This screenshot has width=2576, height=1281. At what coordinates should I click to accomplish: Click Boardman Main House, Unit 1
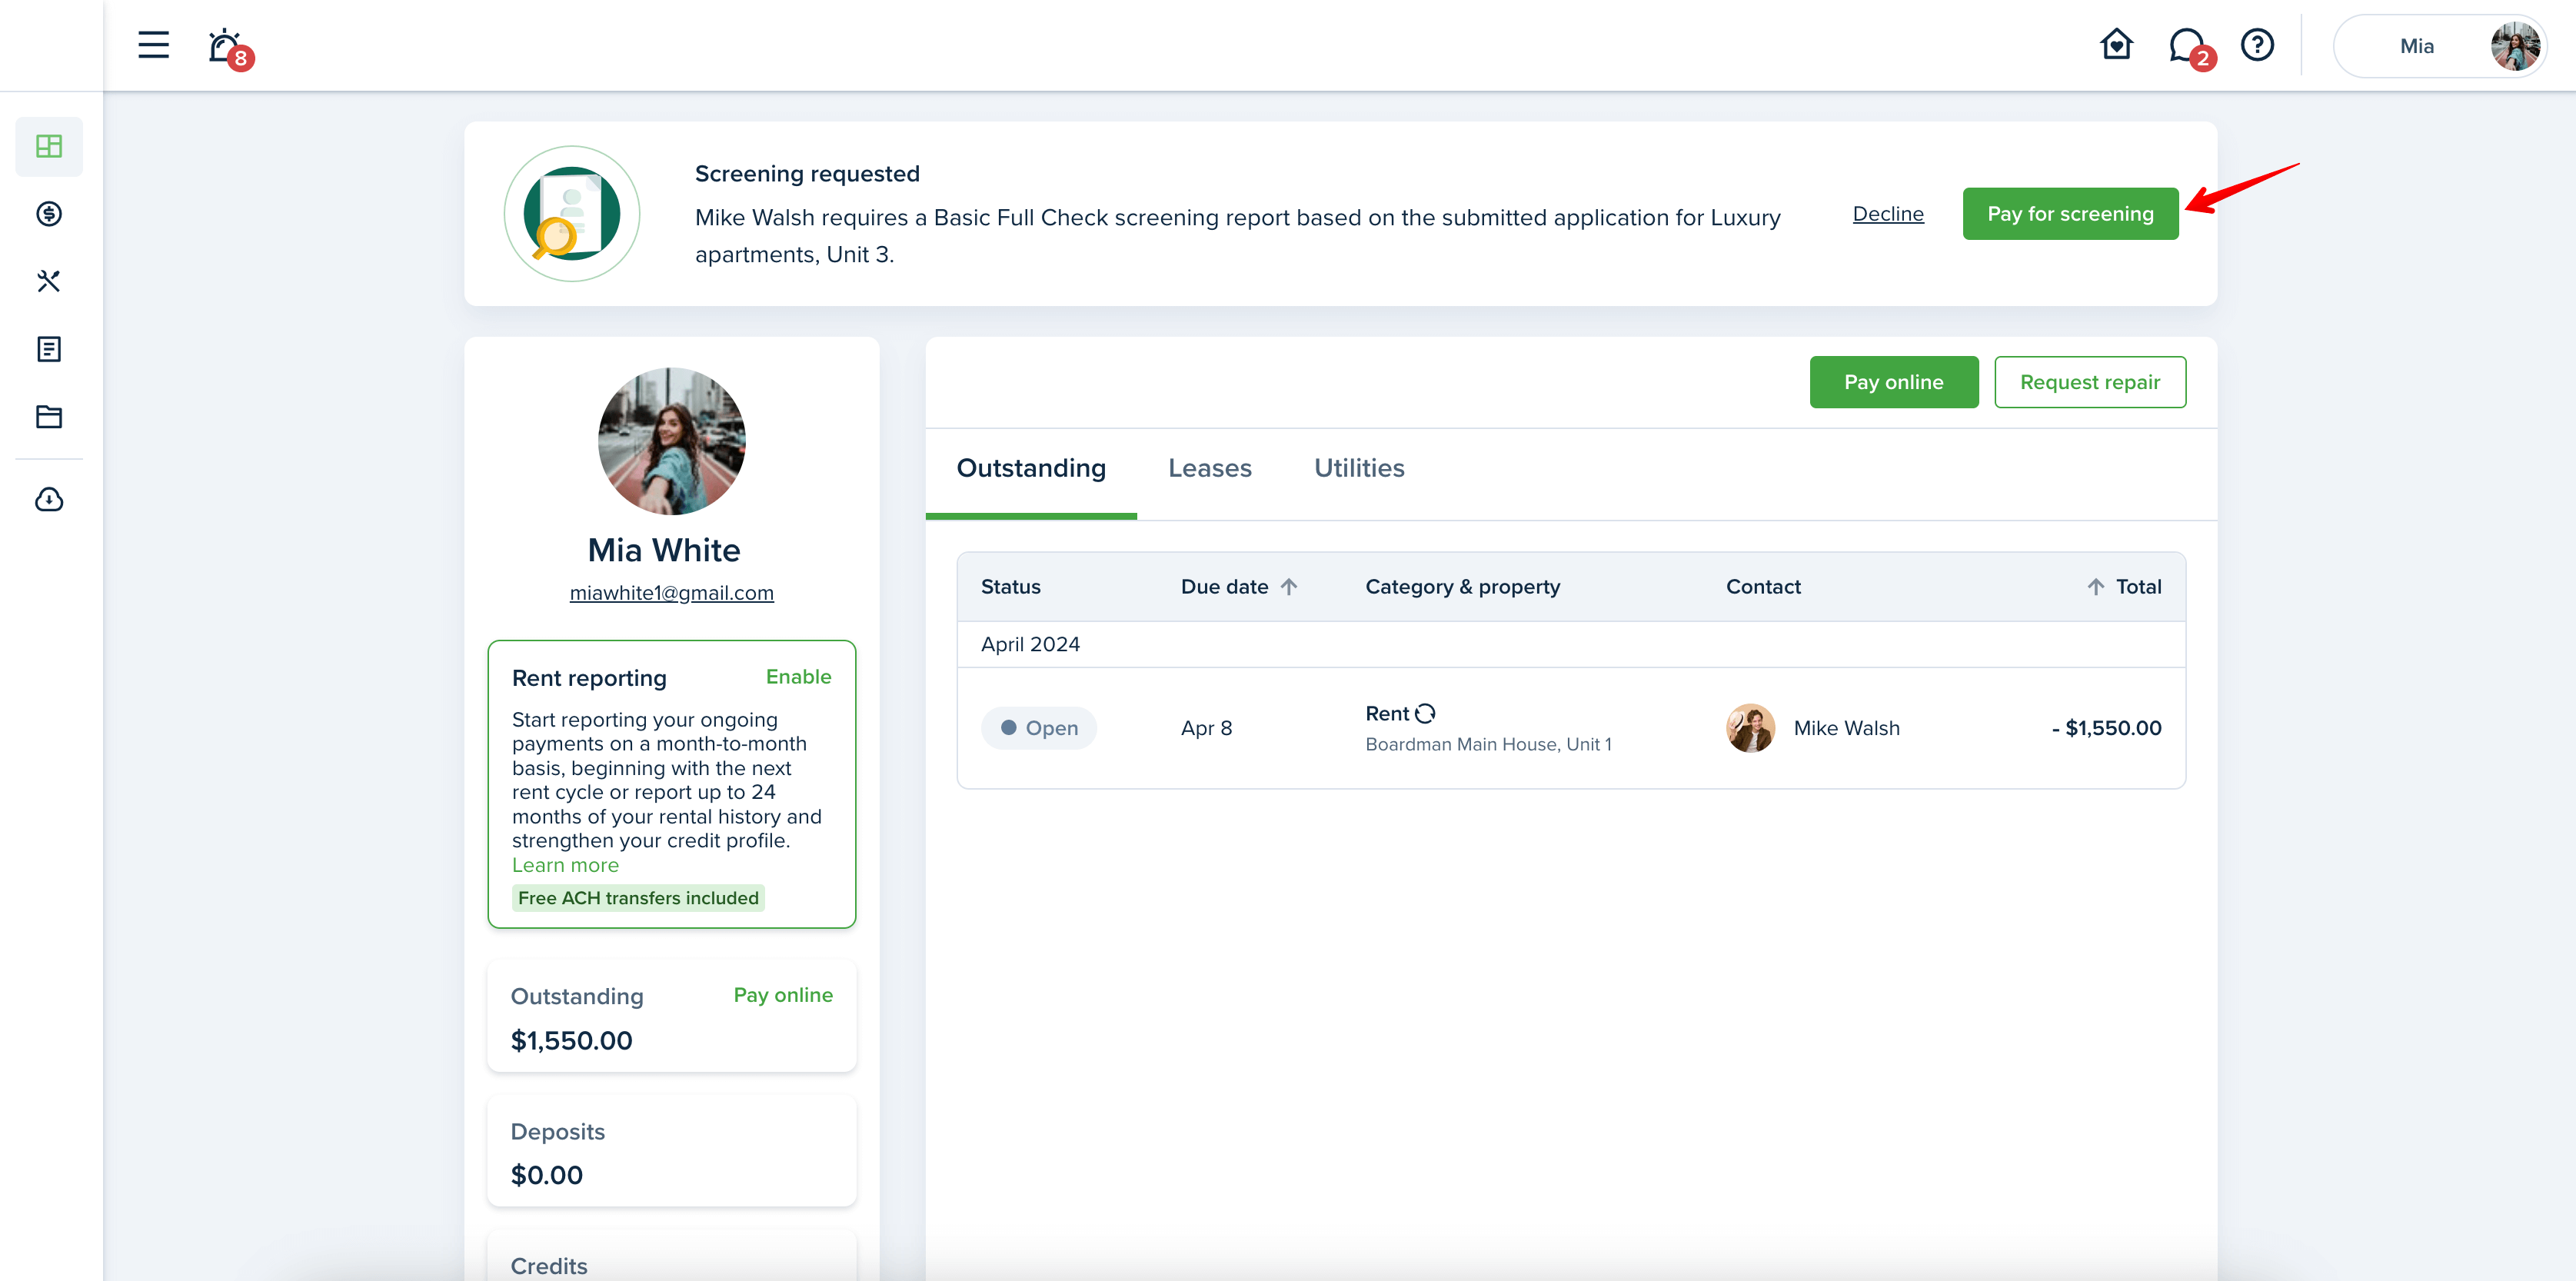tap(1488, 744)
